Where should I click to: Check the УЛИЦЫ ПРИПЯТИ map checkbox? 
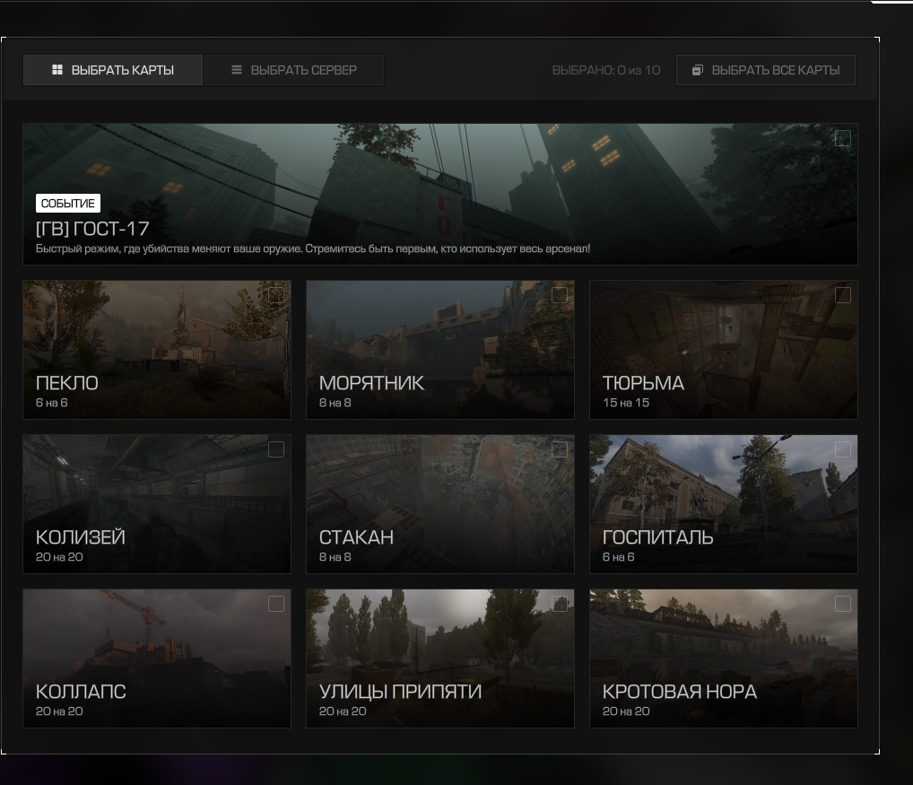[560, 604]
